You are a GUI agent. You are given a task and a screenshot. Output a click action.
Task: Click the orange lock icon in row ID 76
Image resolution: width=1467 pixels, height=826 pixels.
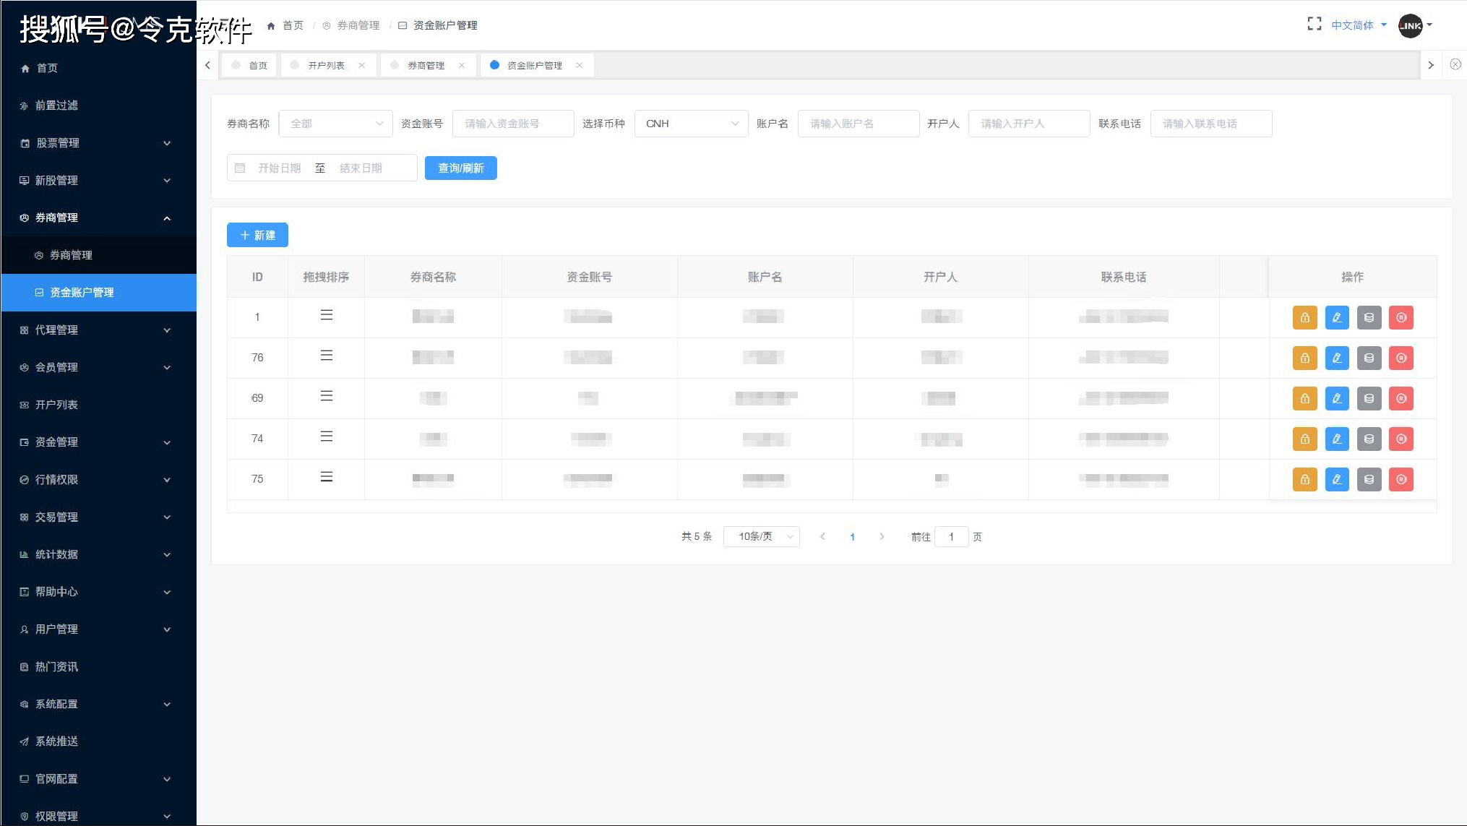point(1304,358)
